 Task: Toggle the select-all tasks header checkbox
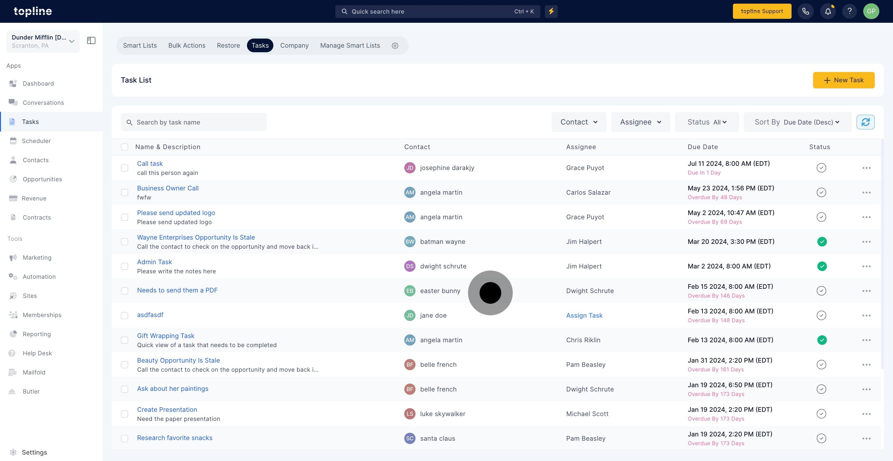pyautogui.click(x=125, y=147)
